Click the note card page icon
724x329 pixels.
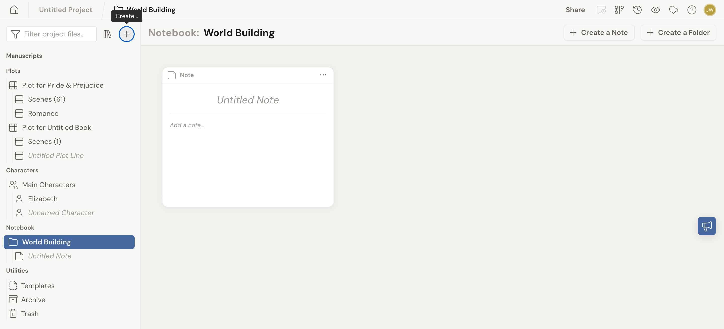click(172, 75)
